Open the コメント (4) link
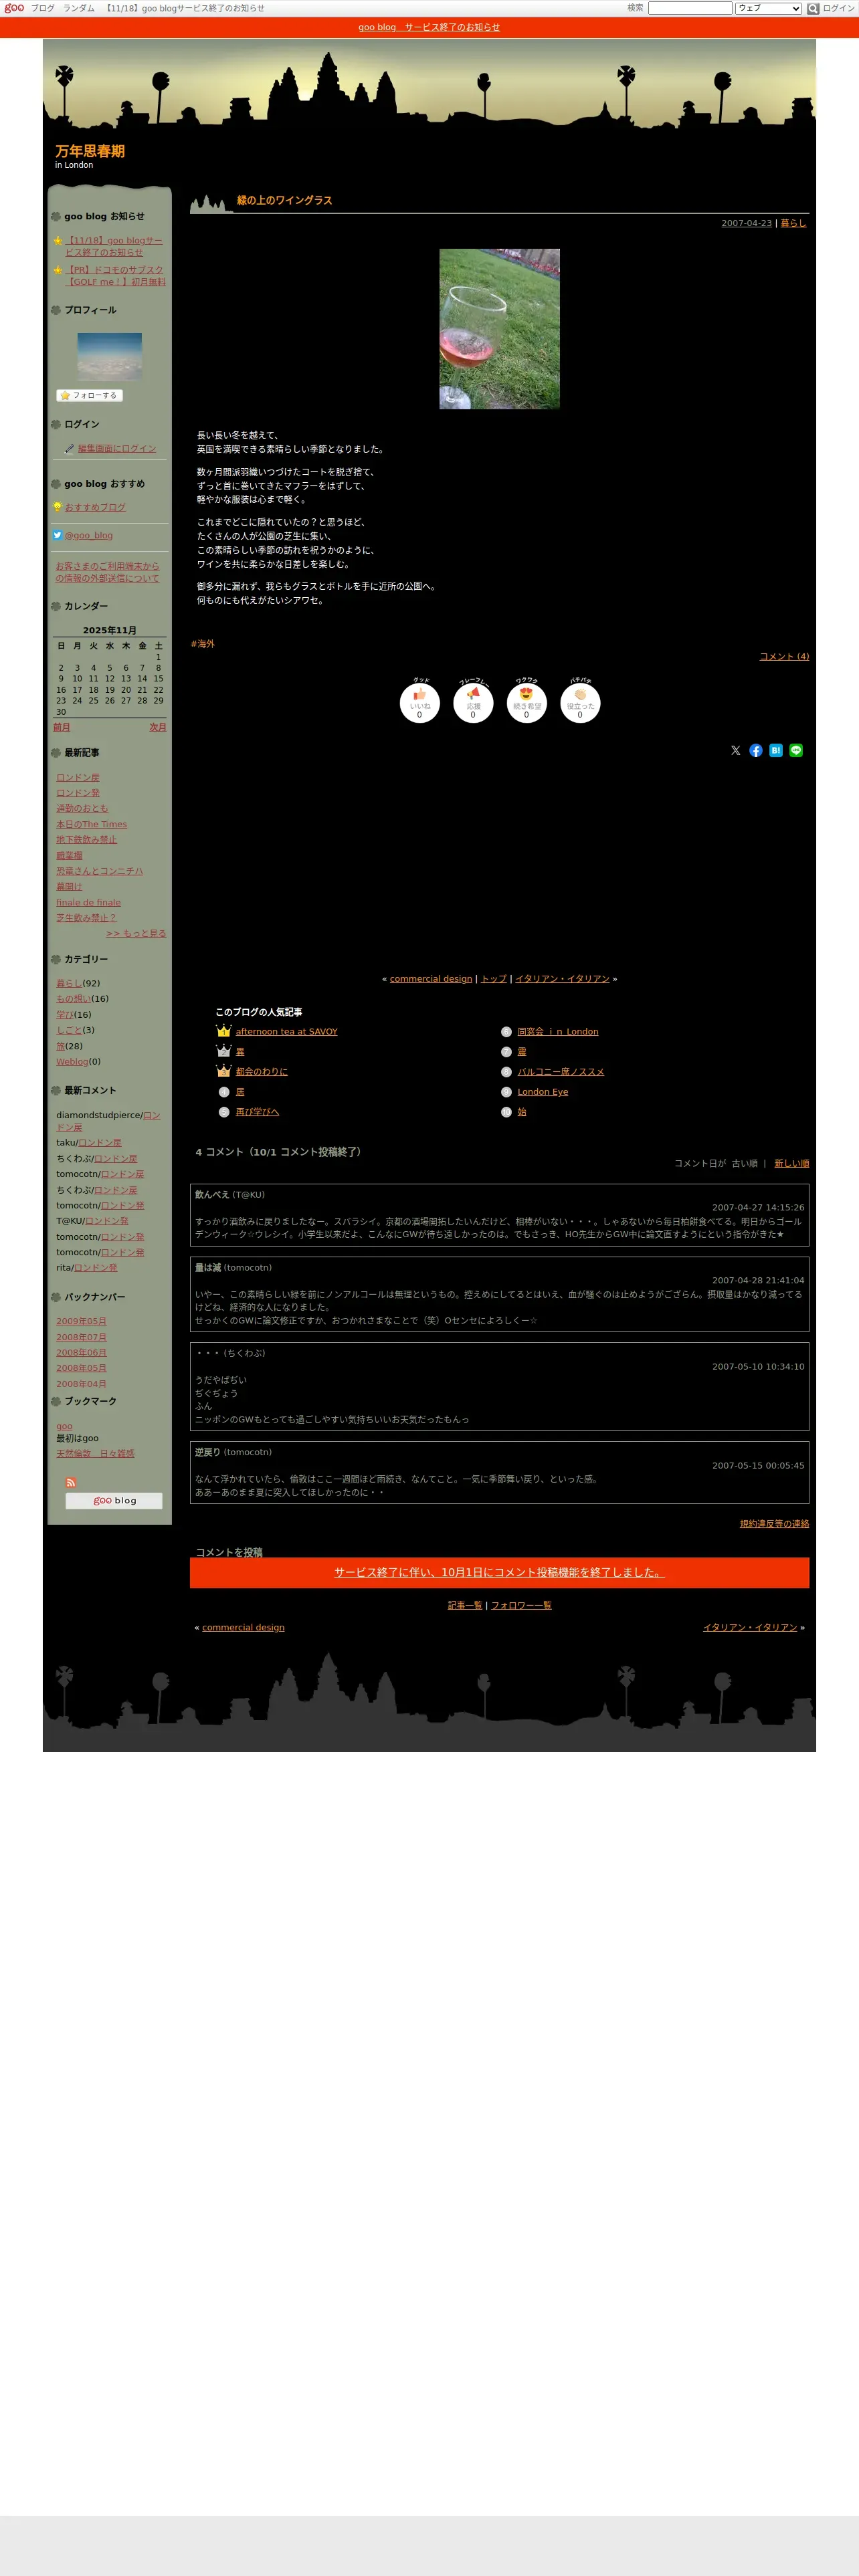 pyautogui.click(x=784, y=656)
